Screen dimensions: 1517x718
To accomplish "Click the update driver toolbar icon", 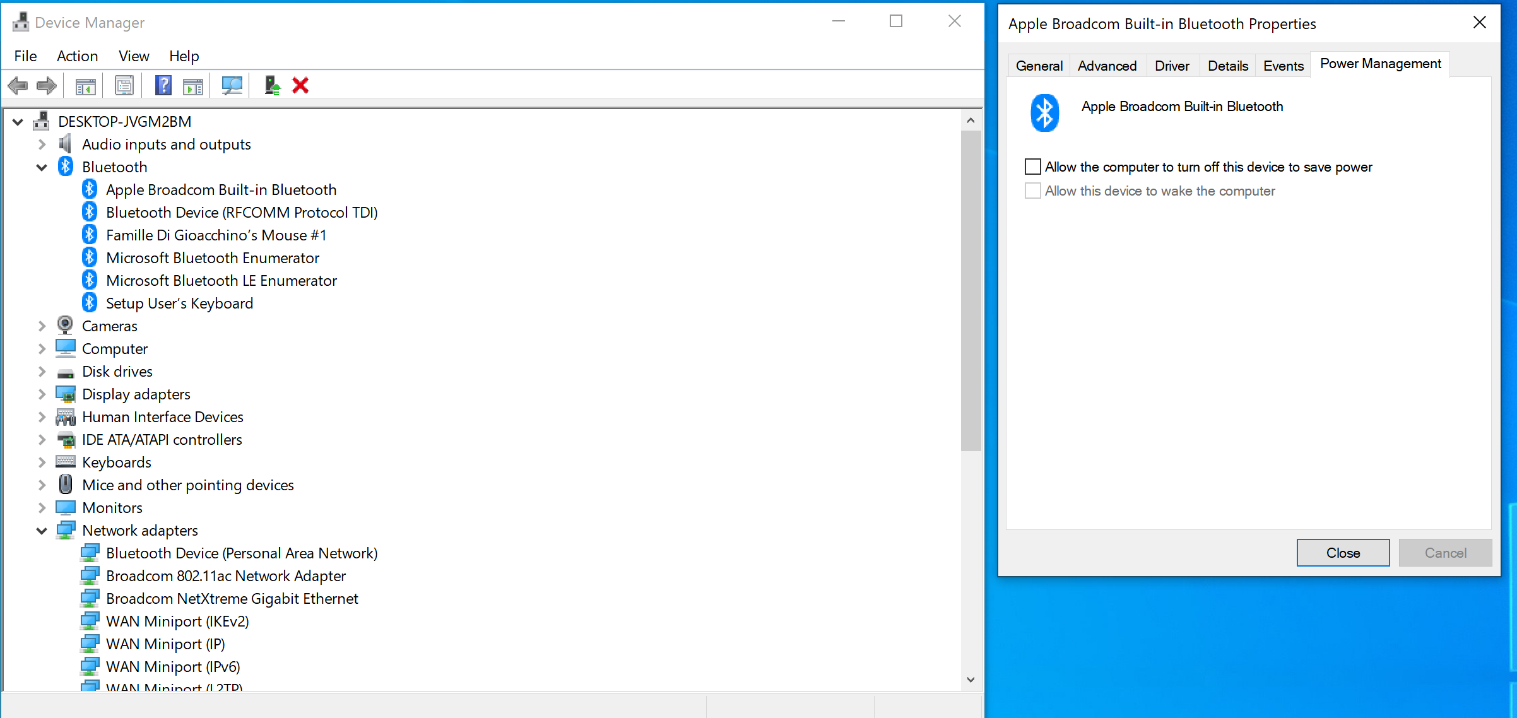I will click(x=272, y=85).
